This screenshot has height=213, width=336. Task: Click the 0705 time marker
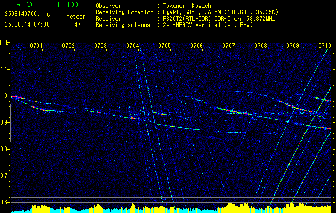165,46
